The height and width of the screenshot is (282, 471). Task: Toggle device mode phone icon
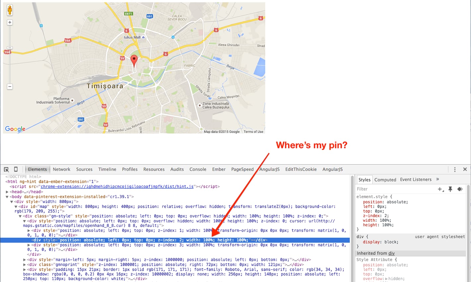coord(16,169)
